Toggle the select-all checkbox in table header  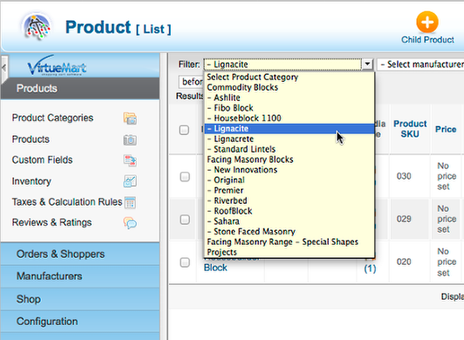click(x=184, y=130)
